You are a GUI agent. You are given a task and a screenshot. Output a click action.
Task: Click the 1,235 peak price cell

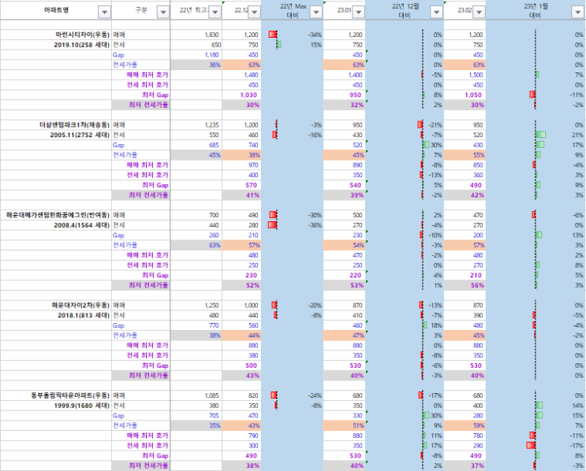[x=196, y=125]
